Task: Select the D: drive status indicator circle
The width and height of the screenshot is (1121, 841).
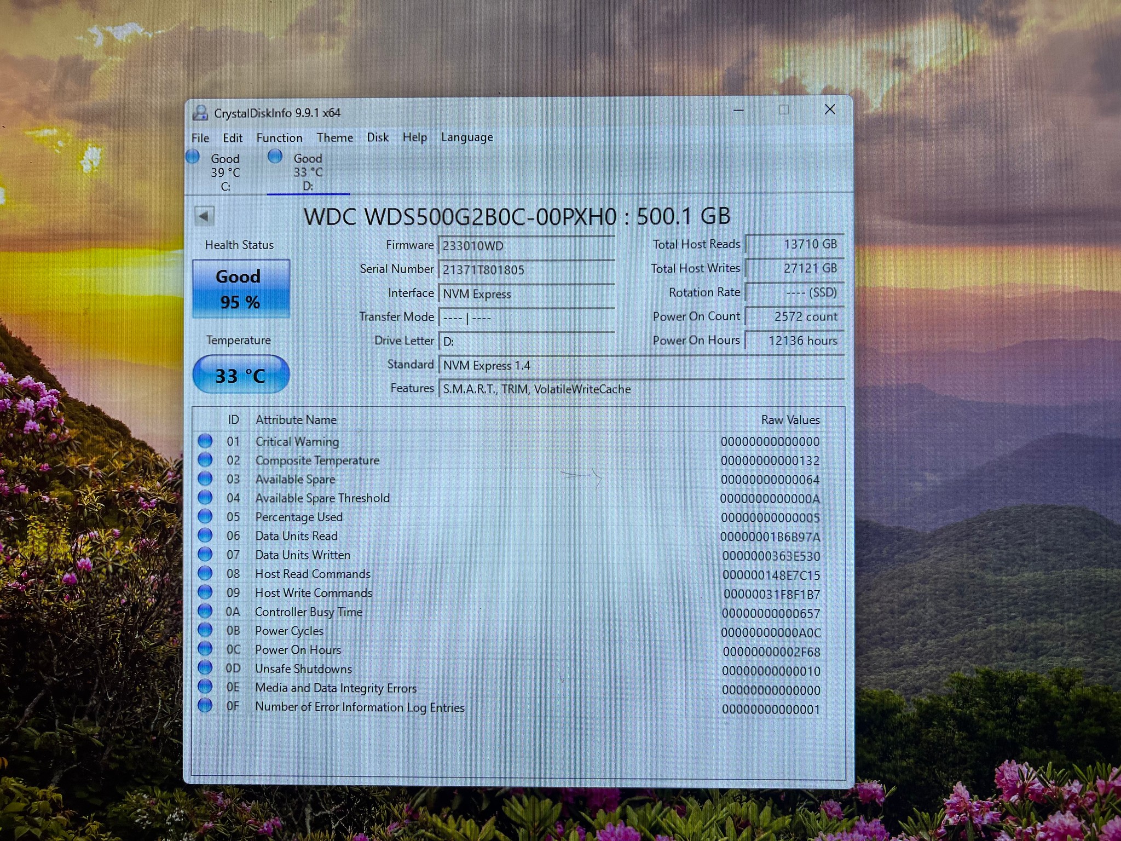Action: [x=275, y=157]
